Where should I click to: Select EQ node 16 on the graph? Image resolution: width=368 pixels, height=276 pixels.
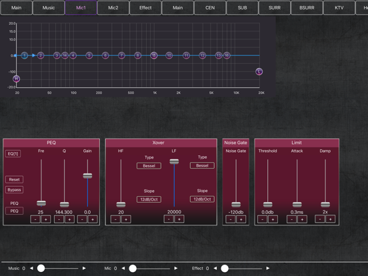227,55
